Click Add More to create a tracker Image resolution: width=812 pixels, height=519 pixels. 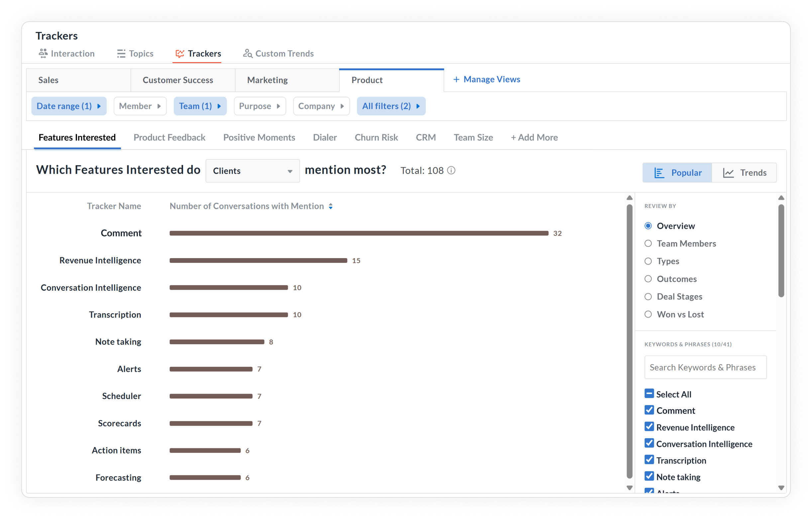[x=534, y=137]
